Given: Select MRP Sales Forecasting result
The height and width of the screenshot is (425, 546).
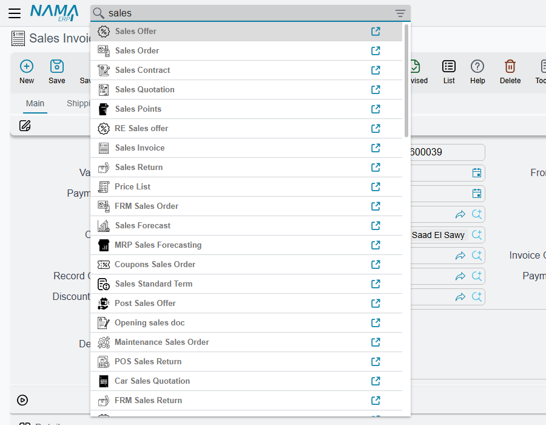Looking at the screenshot, I should [246, 245].
